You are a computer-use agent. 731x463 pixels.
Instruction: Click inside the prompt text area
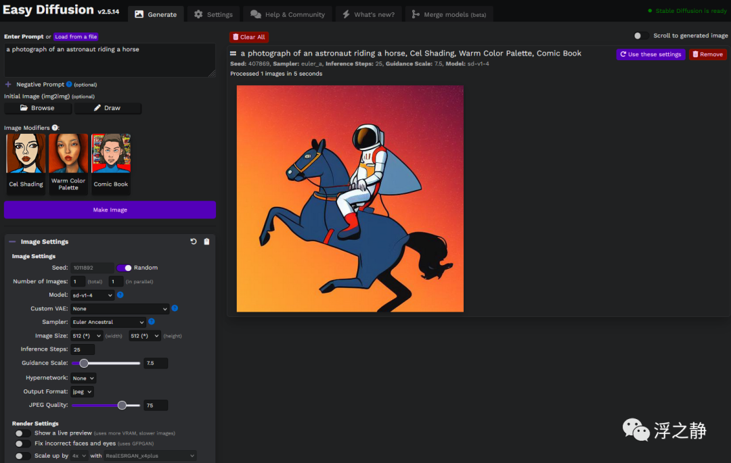click(110, 60)
